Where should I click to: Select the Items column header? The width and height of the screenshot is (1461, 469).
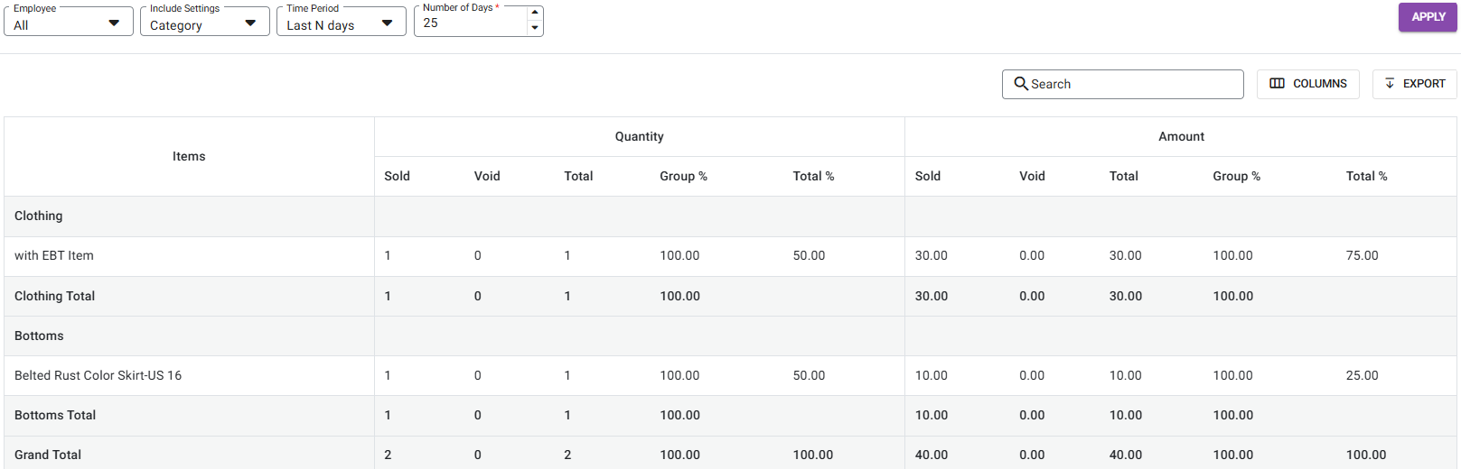[x=189, y=156]
